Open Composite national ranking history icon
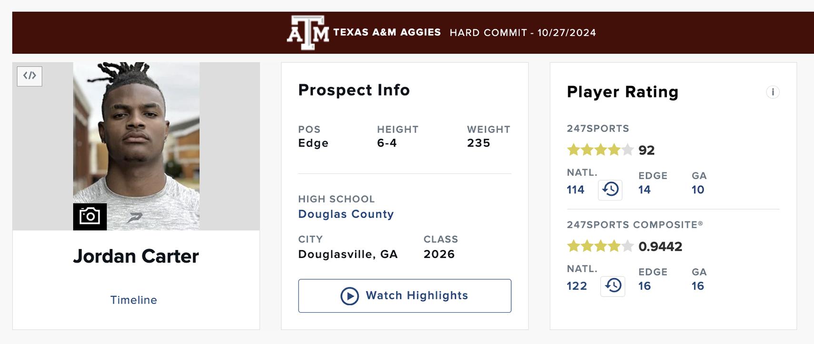The image size is (814, 344). [613, 286]
